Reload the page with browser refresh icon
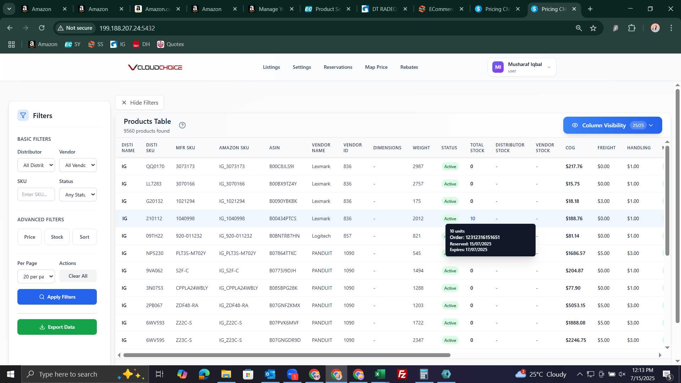This screenshot has width=681, height=383. point(42,28)
